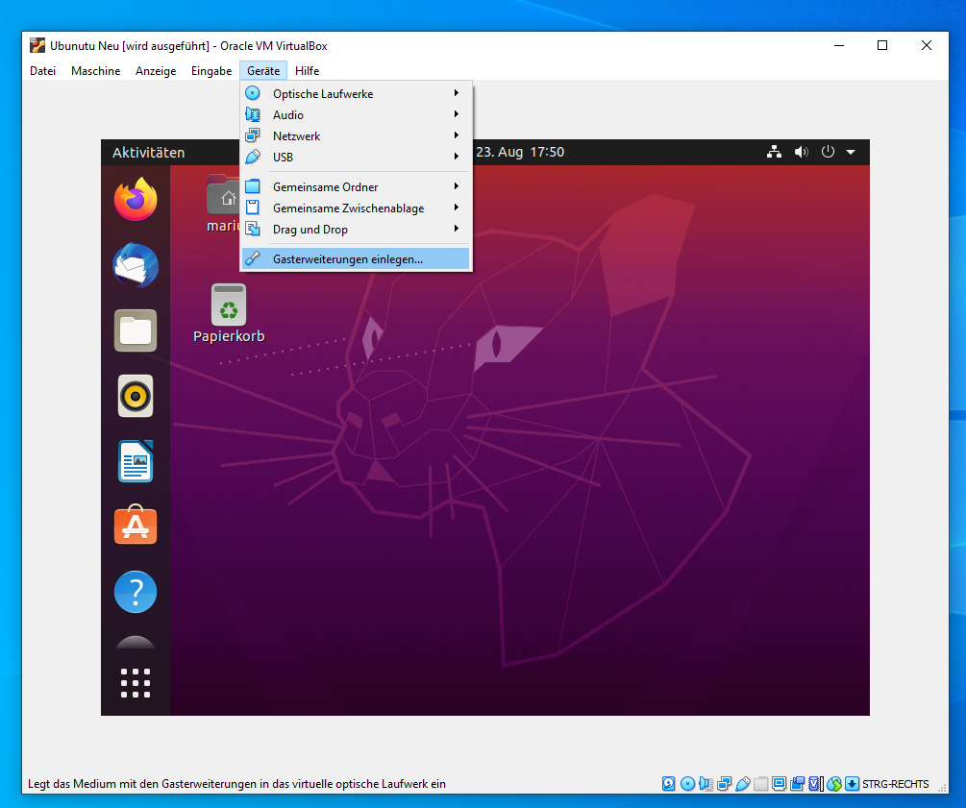
Task: Open the Maschine menu
Action: pos(95,71)
